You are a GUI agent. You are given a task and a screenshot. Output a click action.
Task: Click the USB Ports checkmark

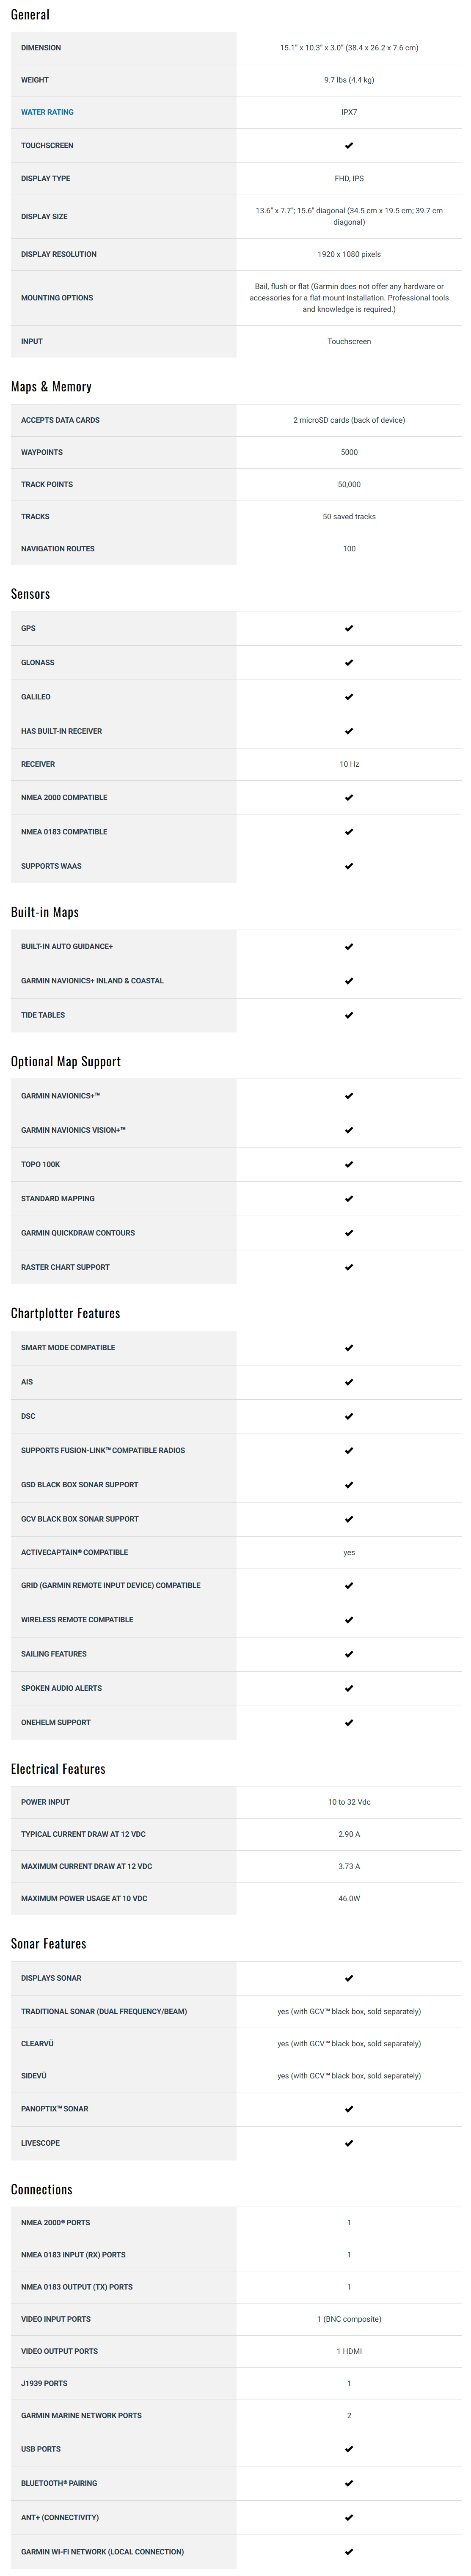click(x=349, y=2449)
